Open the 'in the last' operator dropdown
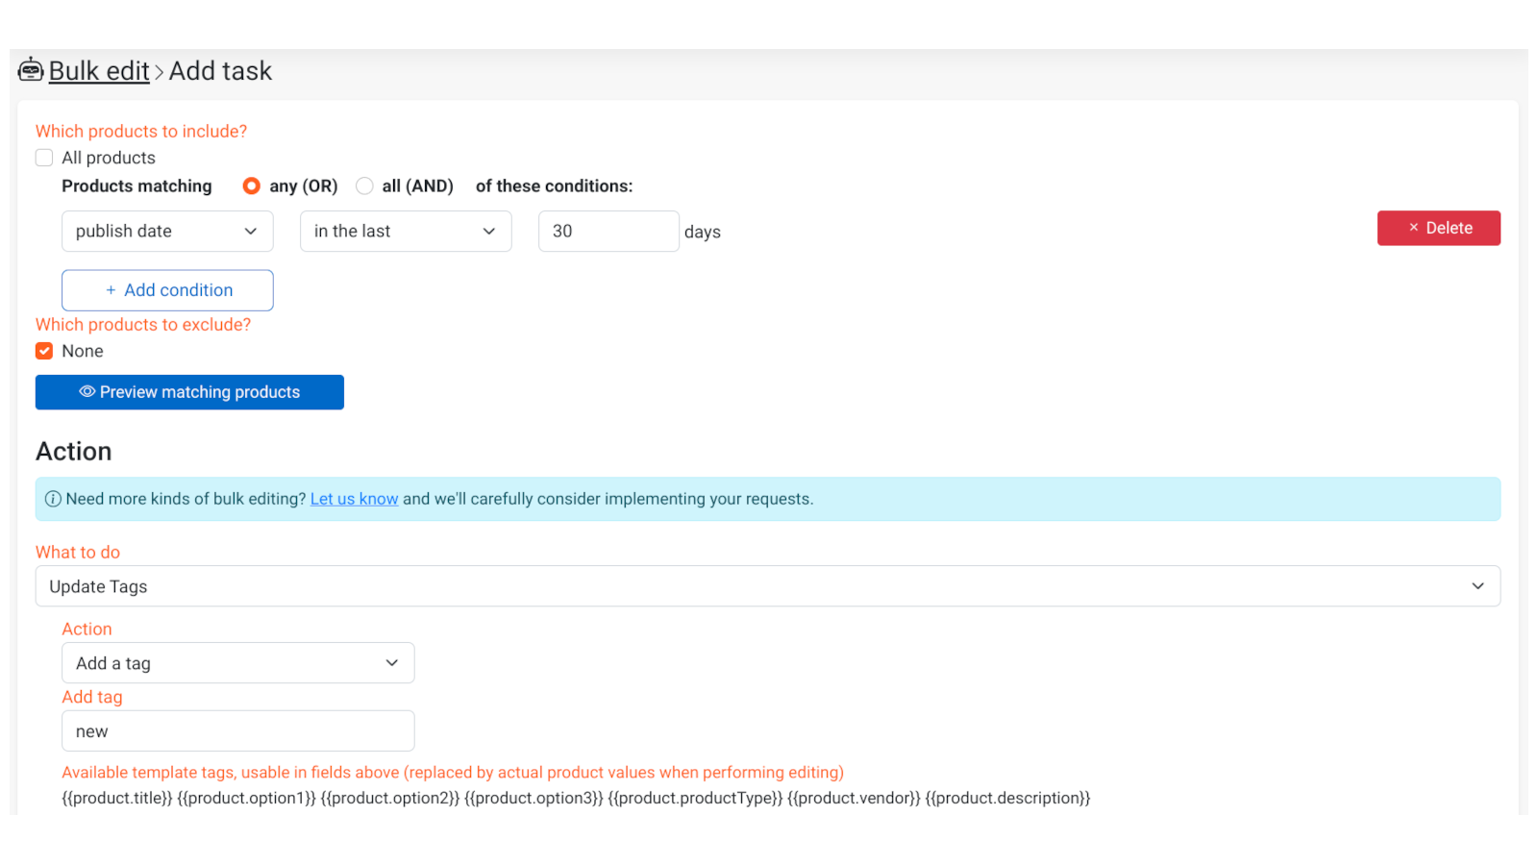This screenshot has height=865, width=1538. [x=406, y=232]
